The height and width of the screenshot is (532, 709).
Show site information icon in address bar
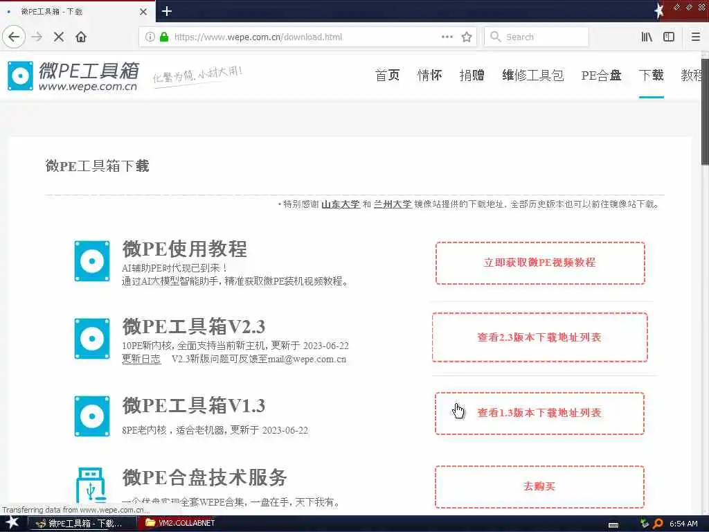pos(150,37)
